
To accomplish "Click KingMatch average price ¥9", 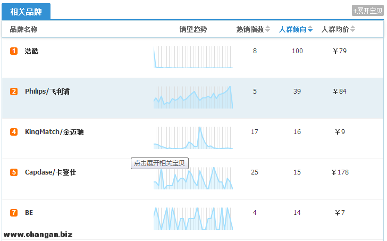I will tap(340, 132).
